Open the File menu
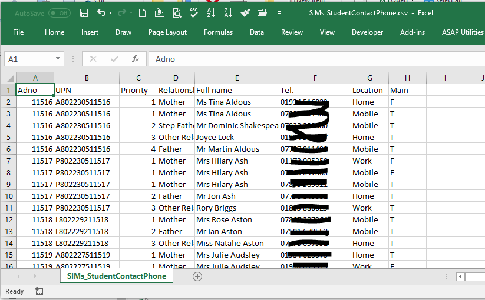This screenshot has height=300, width=485. 18,32
